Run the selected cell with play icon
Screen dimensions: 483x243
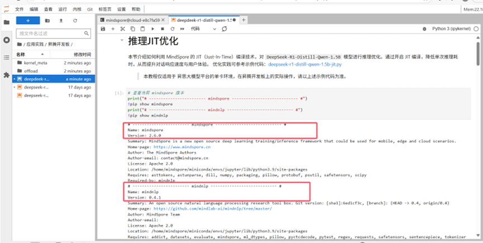click(x=152, y=29)
